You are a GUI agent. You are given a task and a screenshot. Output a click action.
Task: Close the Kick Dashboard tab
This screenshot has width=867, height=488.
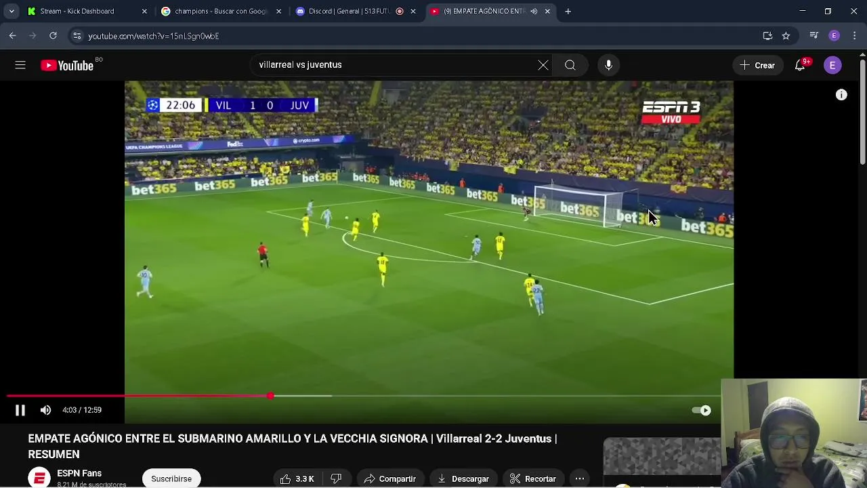144,11
